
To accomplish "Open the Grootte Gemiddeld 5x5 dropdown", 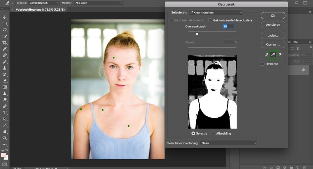I will tap(44, 3).
